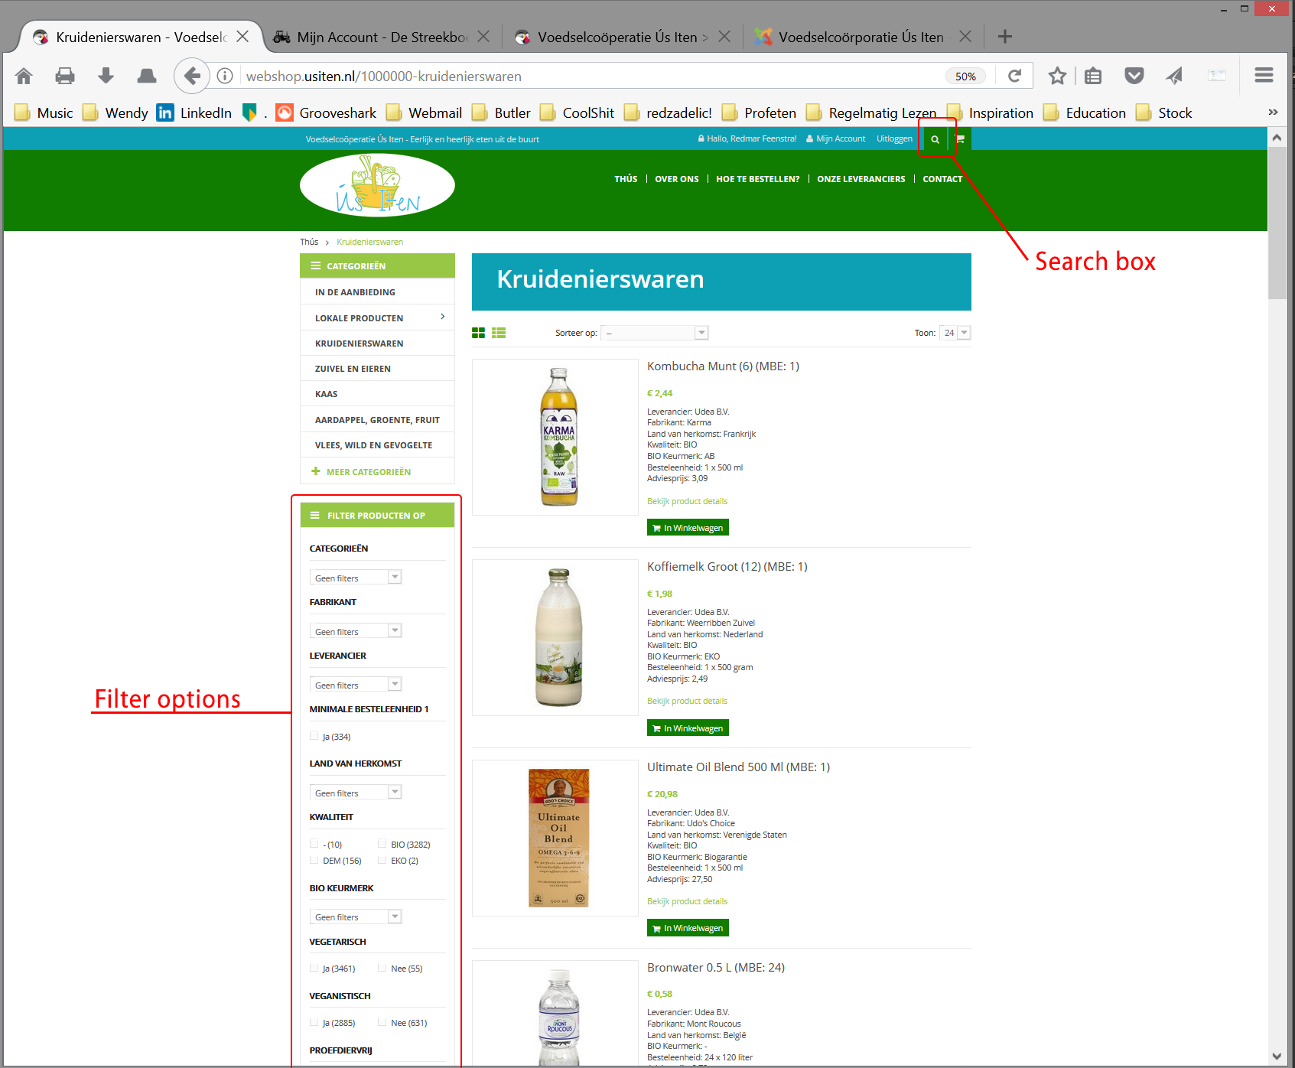The width and height of the screenshot is (1295, 1068).
Task: Open the Sorteer op dropdown
Action: [x=655, y=333]
